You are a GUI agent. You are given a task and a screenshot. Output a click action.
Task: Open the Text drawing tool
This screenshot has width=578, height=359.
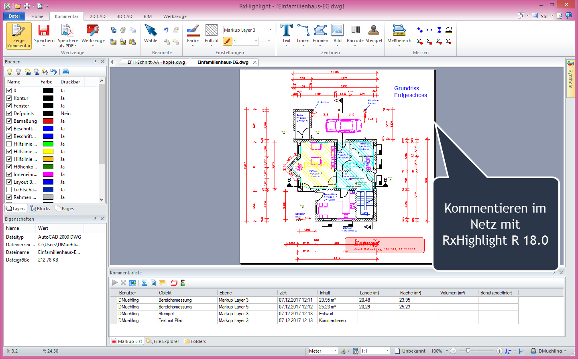286,31
